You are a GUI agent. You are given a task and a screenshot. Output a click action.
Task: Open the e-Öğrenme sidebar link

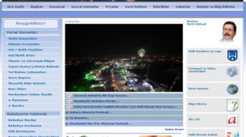[x=18, y=100]
